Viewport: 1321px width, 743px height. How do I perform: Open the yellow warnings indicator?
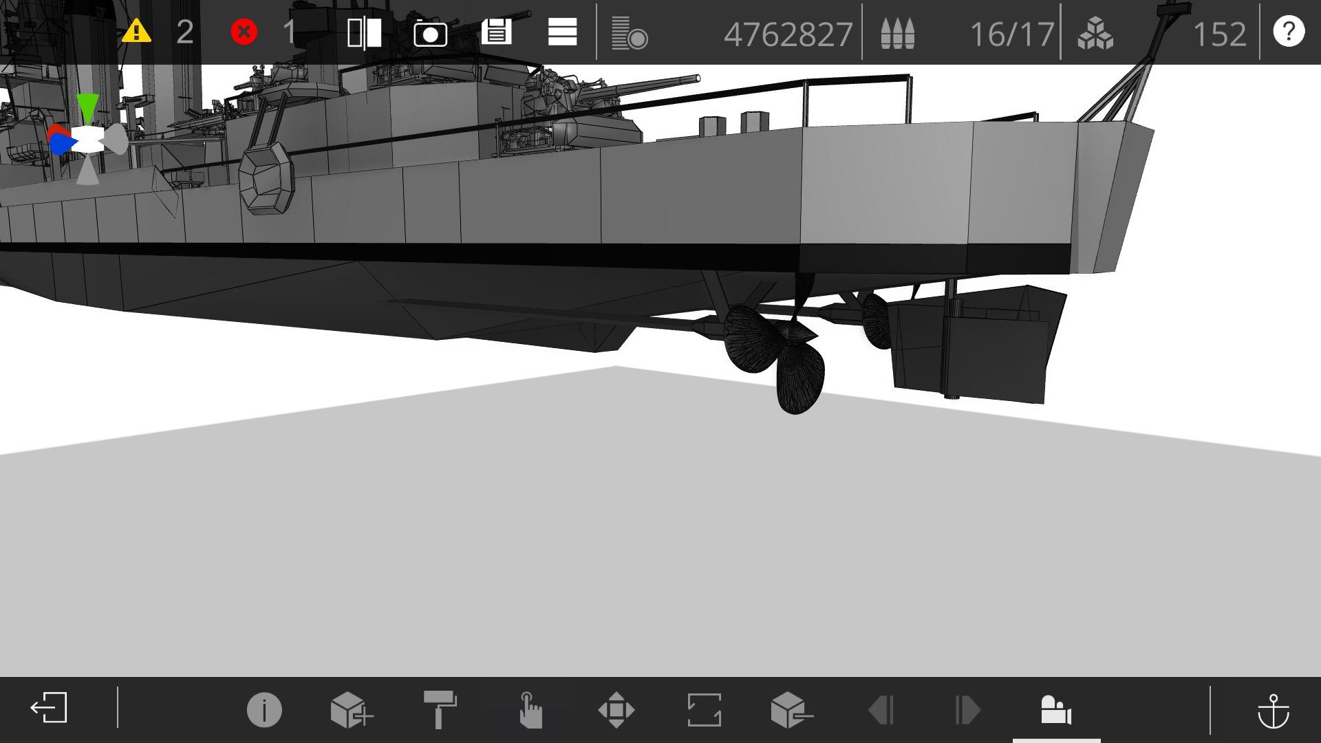tap(136, 32)
